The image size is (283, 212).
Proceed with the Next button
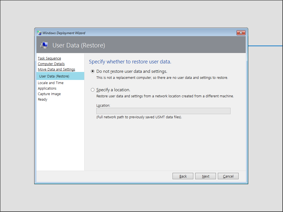tap(205, 176)
